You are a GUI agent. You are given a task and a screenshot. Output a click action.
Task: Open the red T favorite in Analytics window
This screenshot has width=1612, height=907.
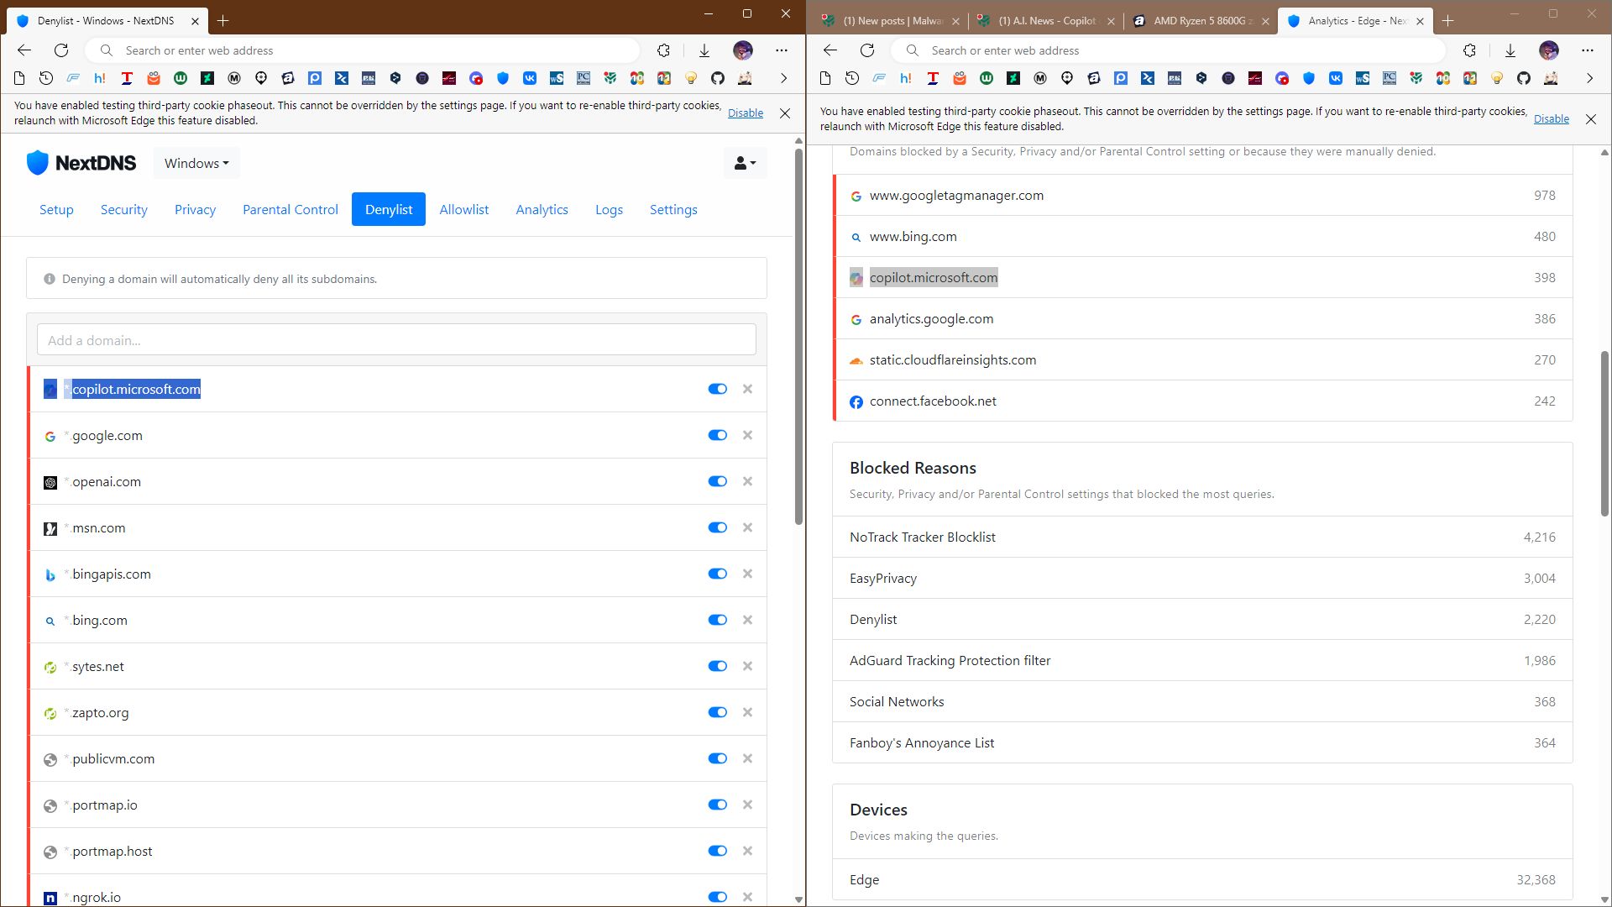(933, 78)
